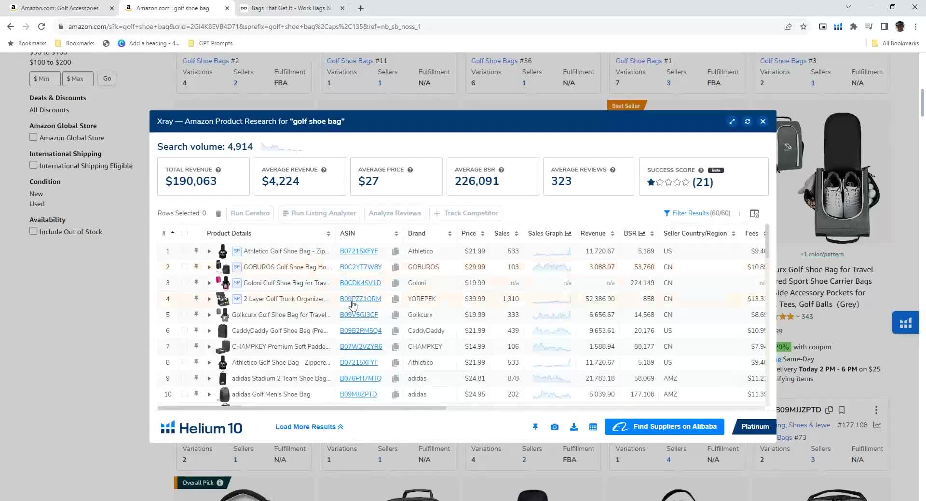
Task: Sort table by Price column
Action: pos(482,234)
